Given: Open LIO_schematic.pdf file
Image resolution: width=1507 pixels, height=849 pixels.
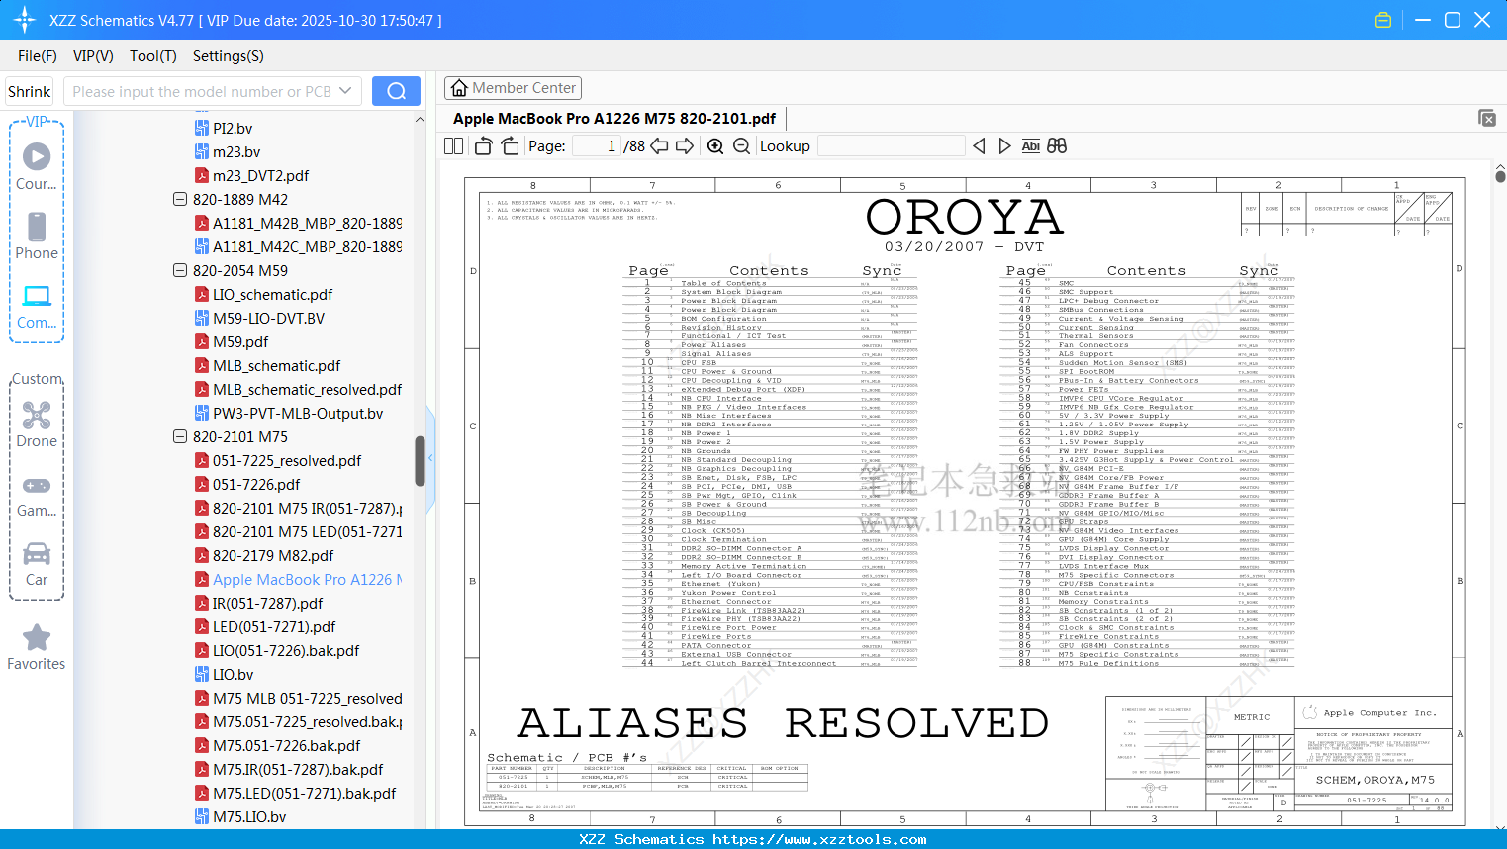Looking at the screenshot, I should [x=272, y=294].
